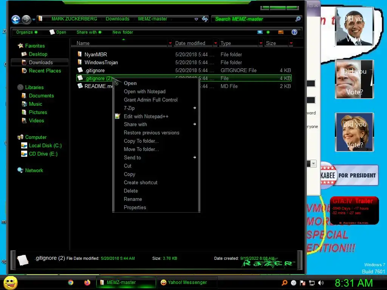Choose Copy To folder... in context menu

[156, 141]
